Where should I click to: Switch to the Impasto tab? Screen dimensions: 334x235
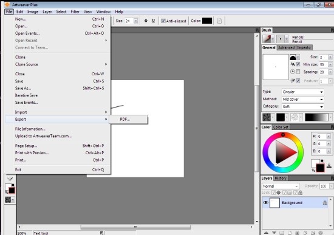point(304,47)
